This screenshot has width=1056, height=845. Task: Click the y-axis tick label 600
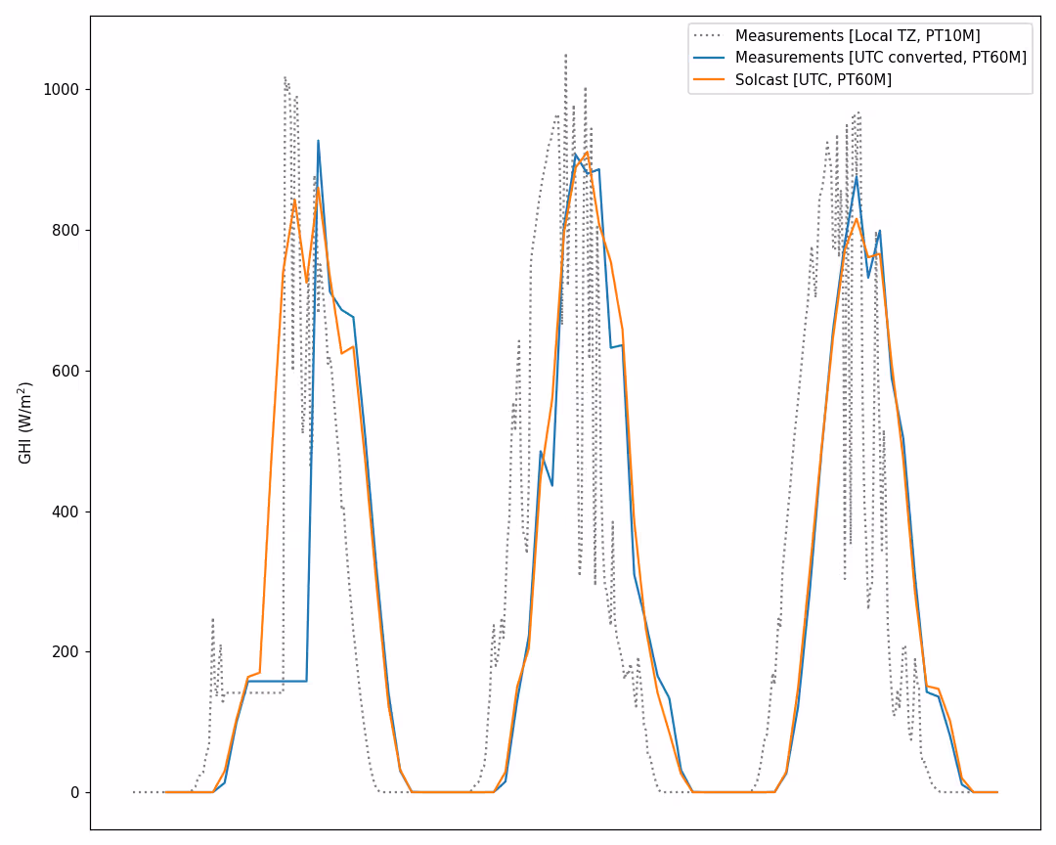point(66,372)
